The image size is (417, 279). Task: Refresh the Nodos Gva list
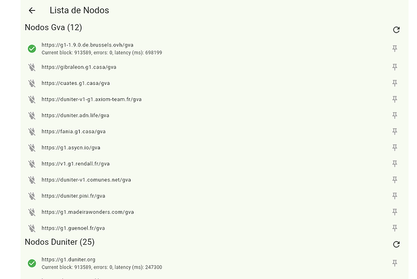click(x=396, y=30)
